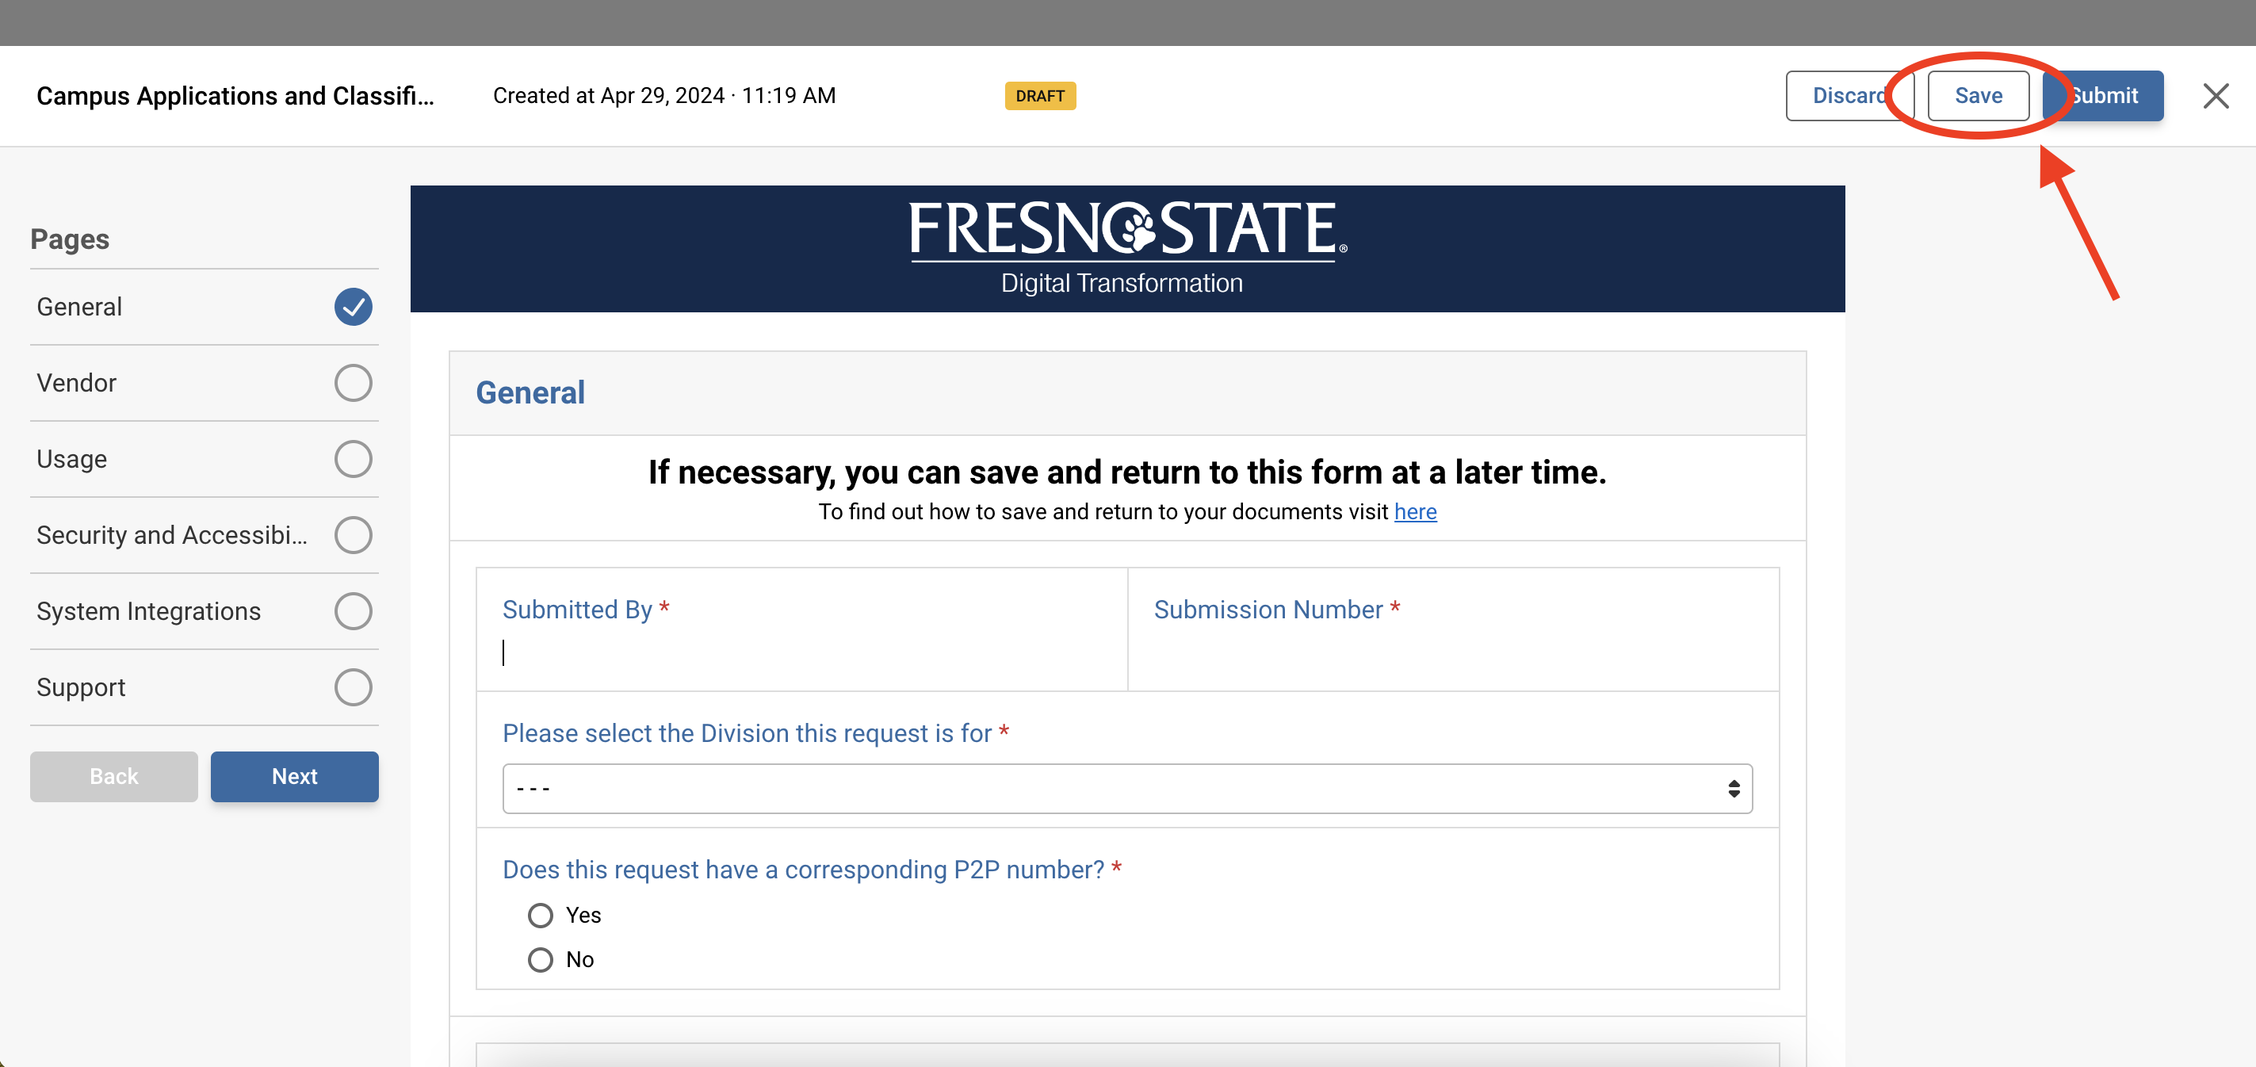Select a division from the dropdown menu
The width and height of the screenshot is (2256, 1067).
click(1128, 788)
